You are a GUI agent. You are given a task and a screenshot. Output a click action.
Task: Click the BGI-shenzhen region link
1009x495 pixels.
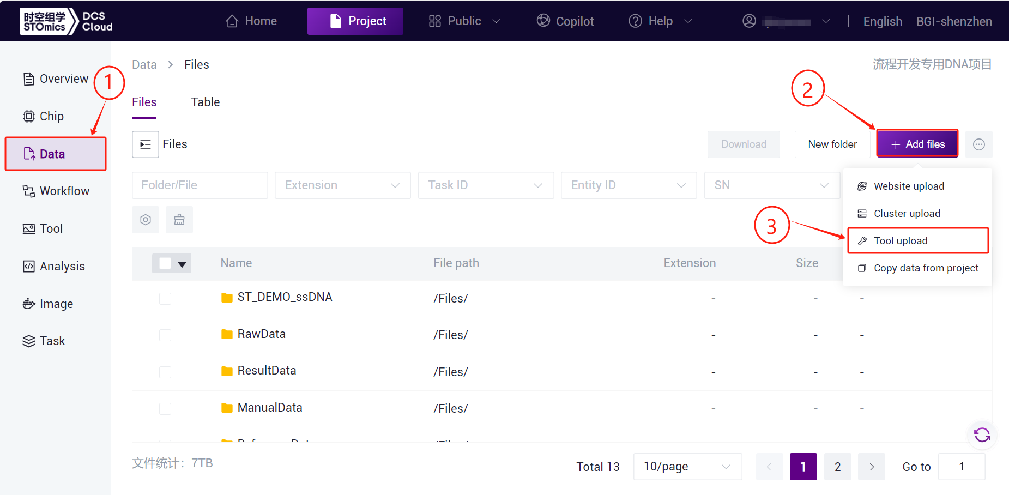(x=954, y=21)
